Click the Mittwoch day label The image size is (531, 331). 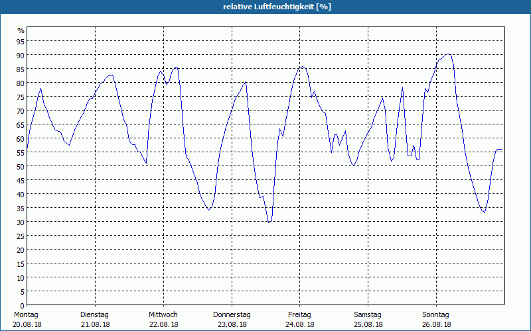[163, 314]
